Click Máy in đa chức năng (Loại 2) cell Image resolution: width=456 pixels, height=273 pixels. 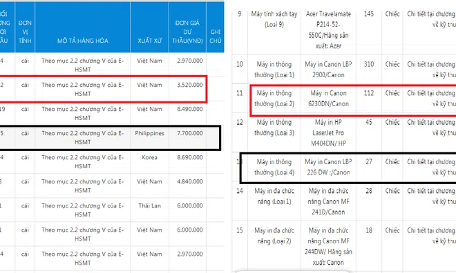tap(274, 236)
